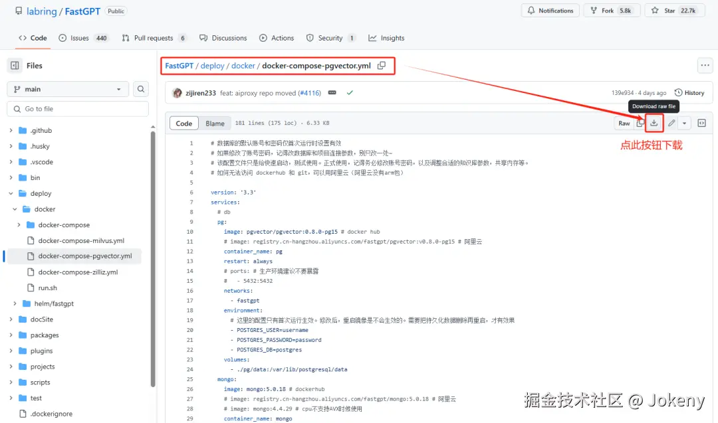Click deploy in the breadcrumb path
Viewport: 718px width, 423px height.
tap(213, 66)
